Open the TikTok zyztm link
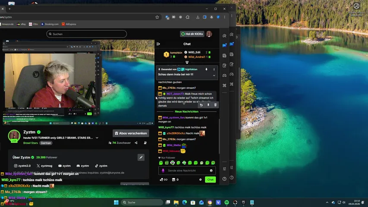Viewport: 368px width, 207px height. [x=101, y=166]
